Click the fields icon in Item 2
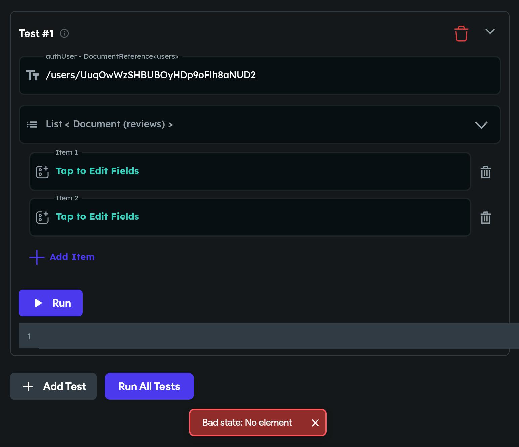519x447 pixels. (42, 217)
